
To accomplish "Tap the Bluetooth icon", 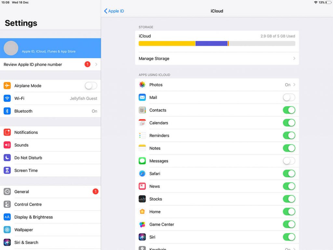I will [x=7, y=111].
